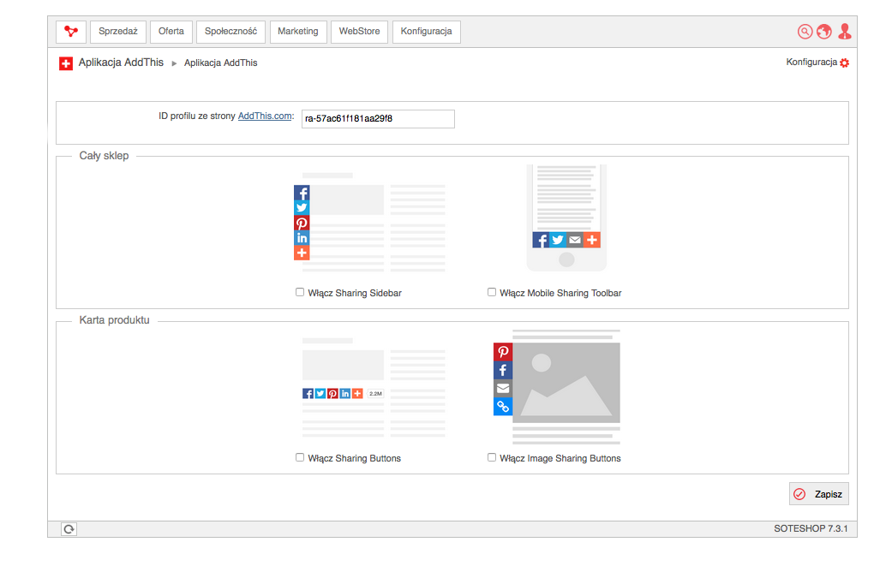Click the Cały sklep section heading
The image size is (880, 572).
[104, 156]
